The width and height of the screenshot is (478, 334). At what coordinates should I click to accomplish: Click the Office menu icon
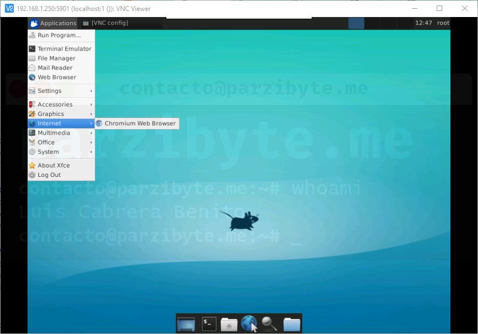[x=32, y=142]
